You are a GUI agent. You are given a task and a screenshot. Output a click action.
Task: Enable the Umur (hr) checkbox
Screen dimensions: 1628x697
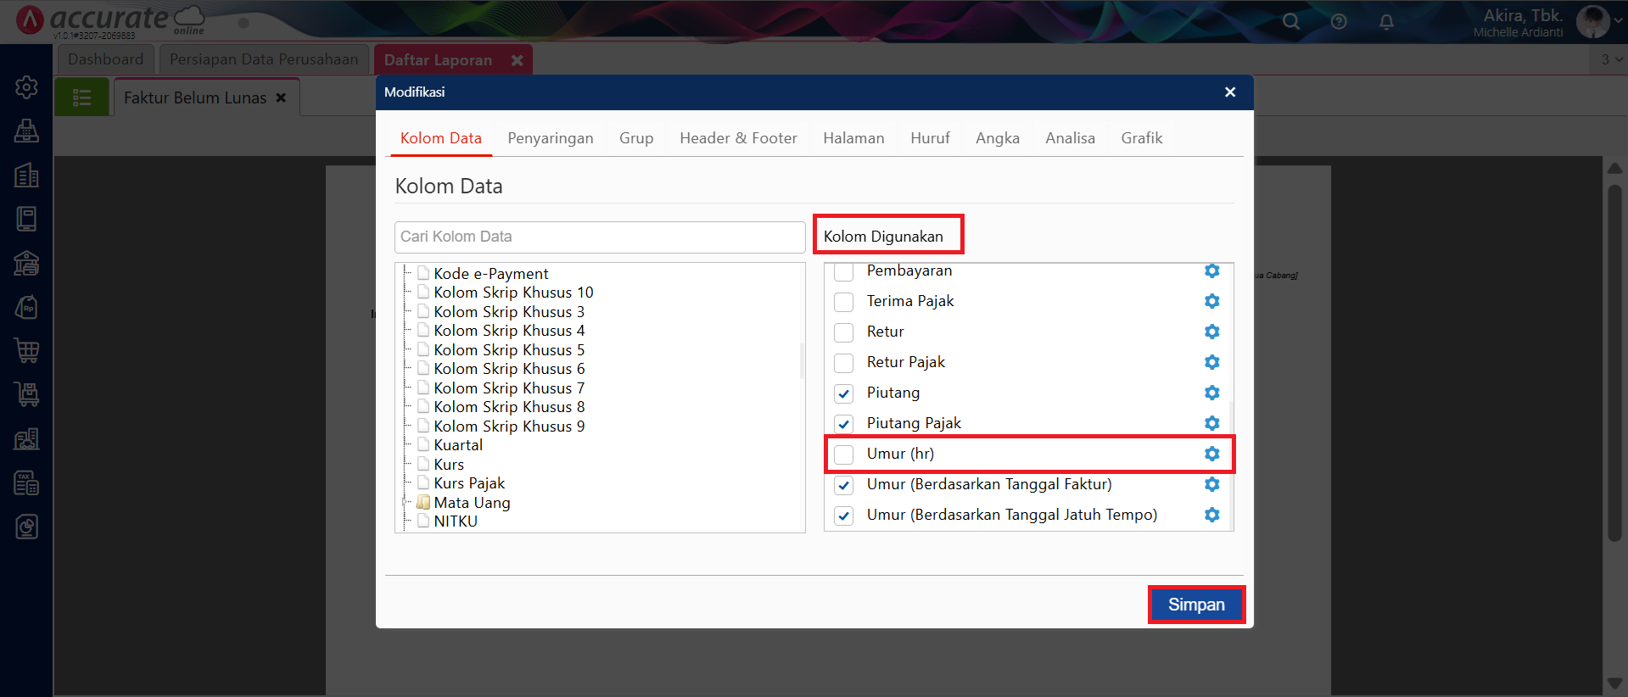[x=843, y=454]
